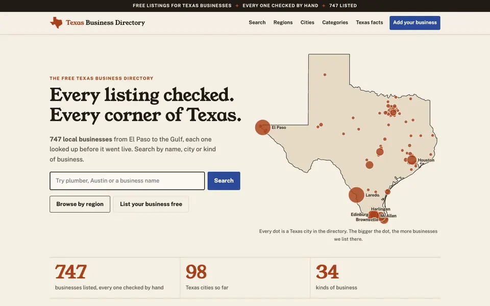Click Browse by region button
Screen dimensions: 490x306
(80, 204)
